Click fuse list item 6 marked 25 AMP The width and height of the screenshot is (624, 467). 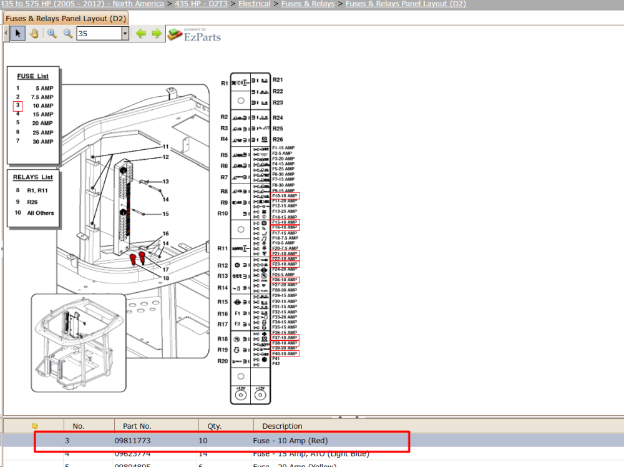pos(34,132)
